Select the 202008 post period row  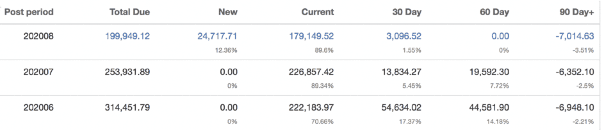point(300,42)
